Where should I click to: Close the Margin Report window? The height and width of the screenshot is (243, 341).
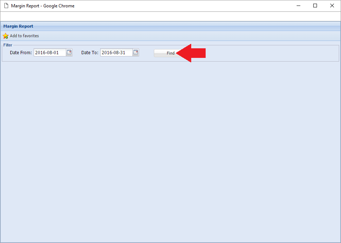(332, 6)
